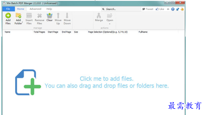
Task: Click the orange pointing hand icon
Action: pos(182,9)
